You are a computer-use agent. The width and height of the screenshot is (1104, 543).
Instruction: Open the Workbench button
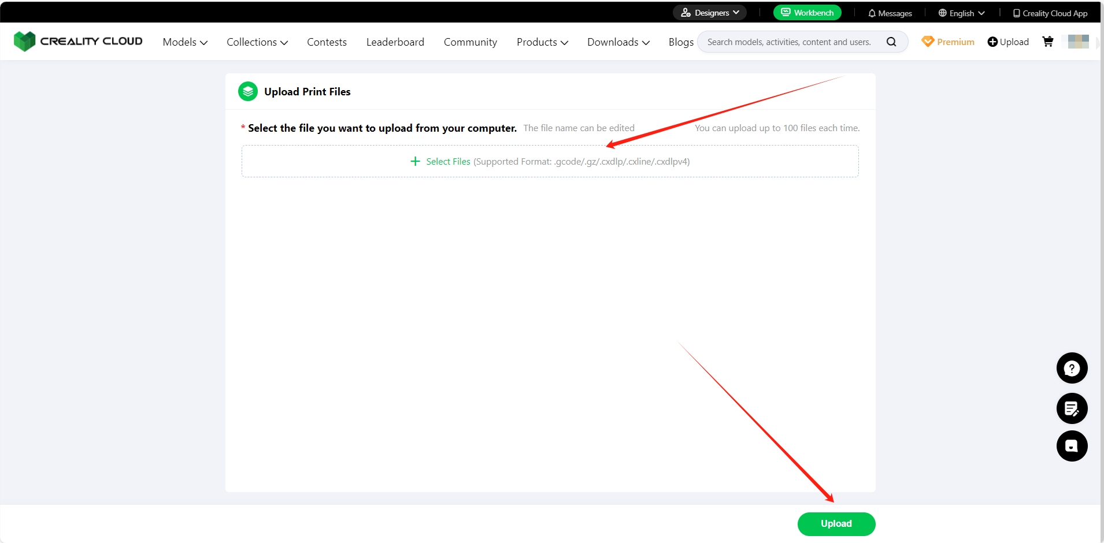click(807, 13)
